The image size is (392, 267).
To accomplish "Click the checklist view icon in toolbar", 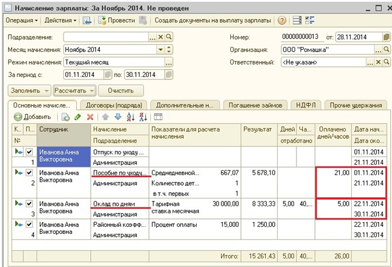I will pos(310,20).
